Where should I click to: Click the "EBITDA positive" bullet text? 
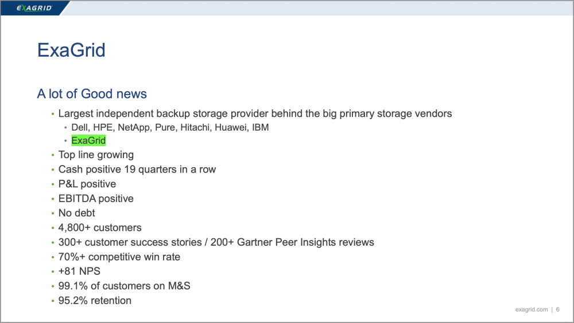pyautogui.click(x=96, y=199)
